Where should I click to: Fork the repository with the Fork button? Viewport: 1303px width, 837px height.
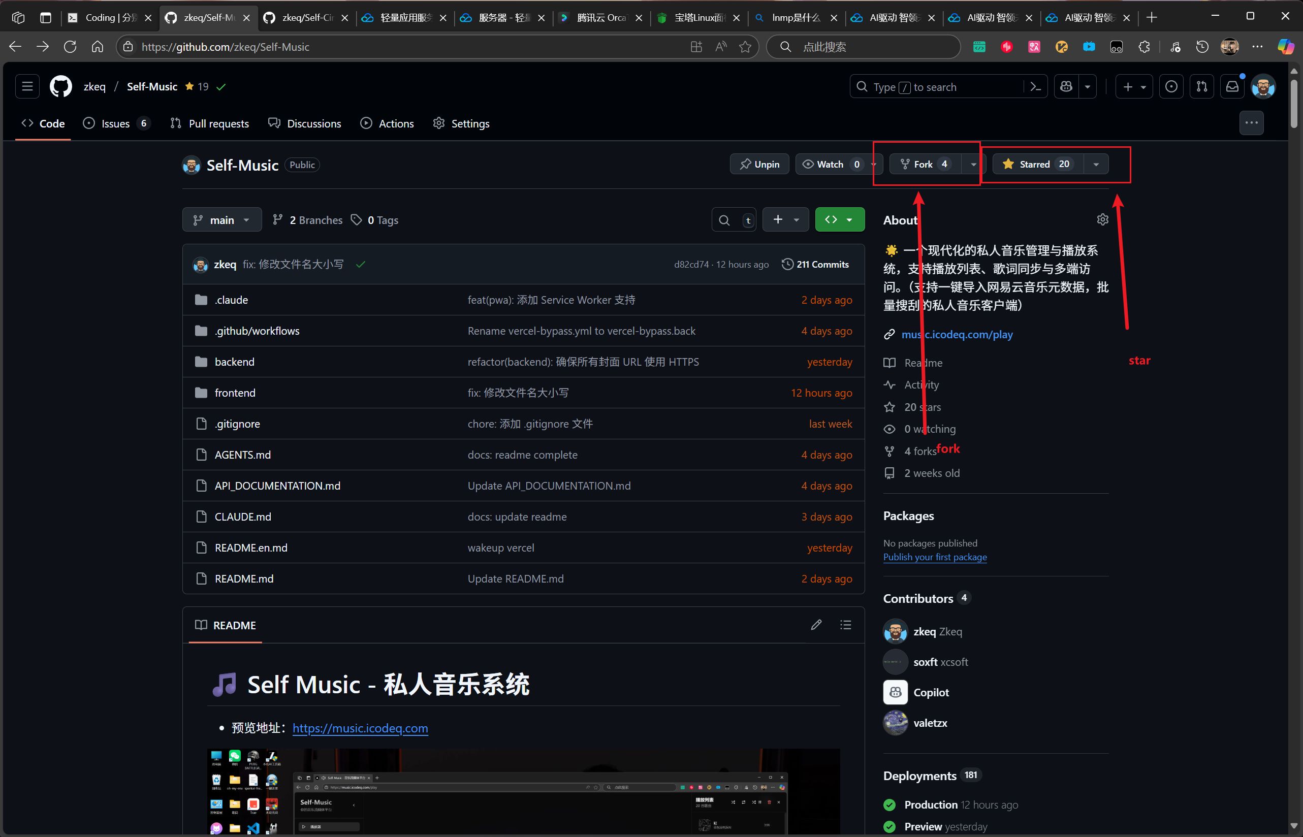click(925, 164)
